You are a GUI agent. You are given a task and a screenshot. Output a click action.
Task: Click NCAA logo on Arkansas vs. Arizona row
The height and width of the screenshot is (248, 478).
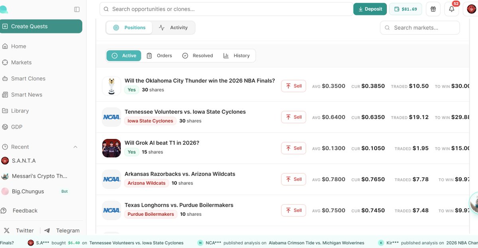[112, 179]
